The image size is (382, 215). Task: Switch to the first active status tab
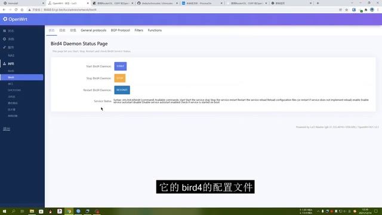[52, 30]
